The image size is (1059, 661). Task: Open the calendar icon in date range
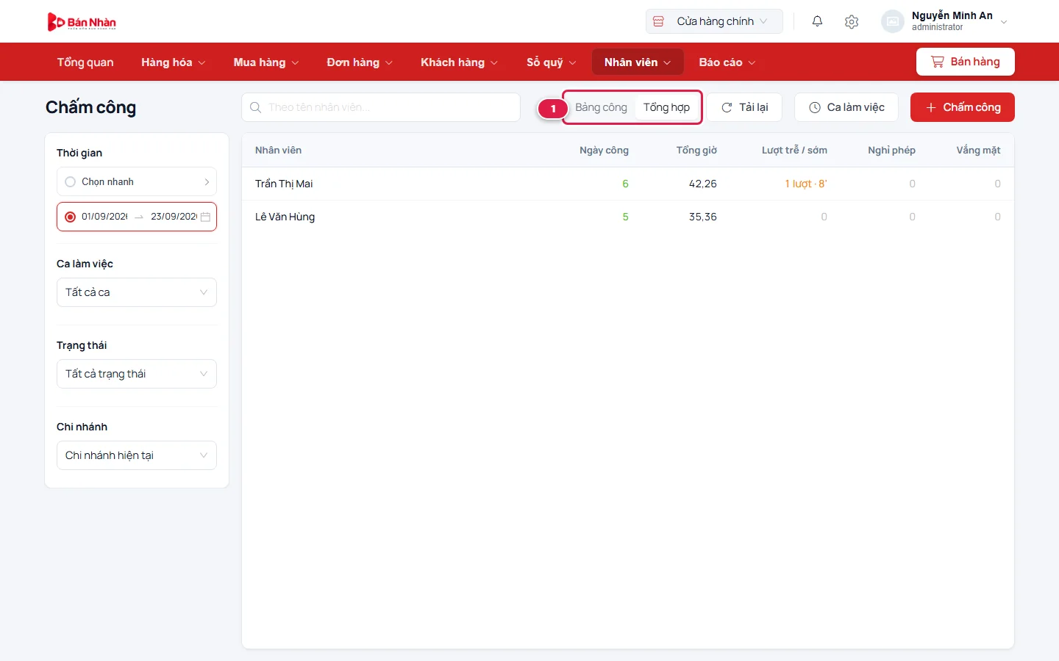pyautogui.click(x=206, y=217)
